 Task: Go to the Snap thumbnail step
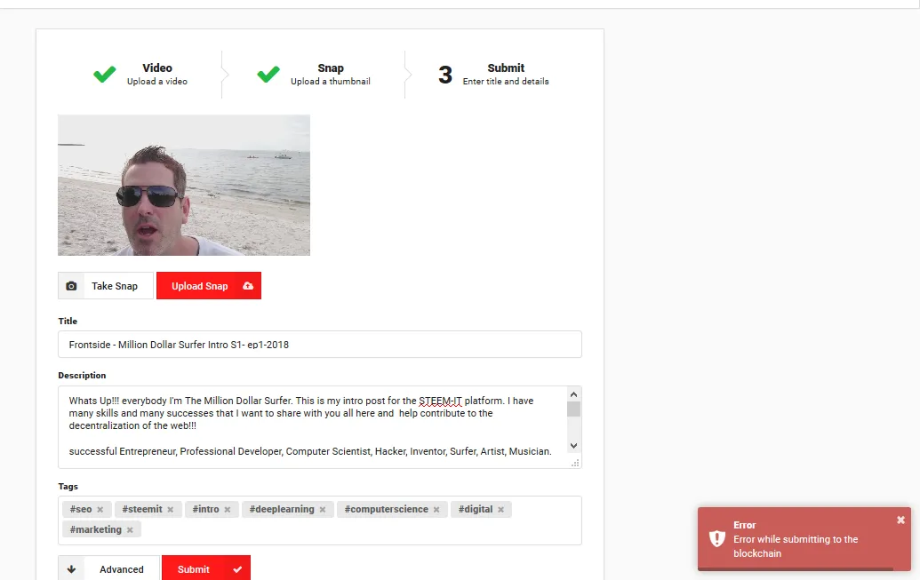coord(314,75)
